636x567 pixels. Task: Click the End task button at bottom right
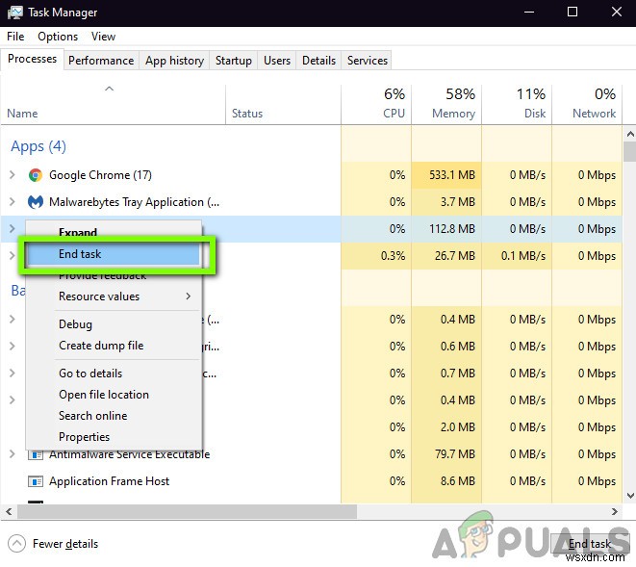pos(590,544)
